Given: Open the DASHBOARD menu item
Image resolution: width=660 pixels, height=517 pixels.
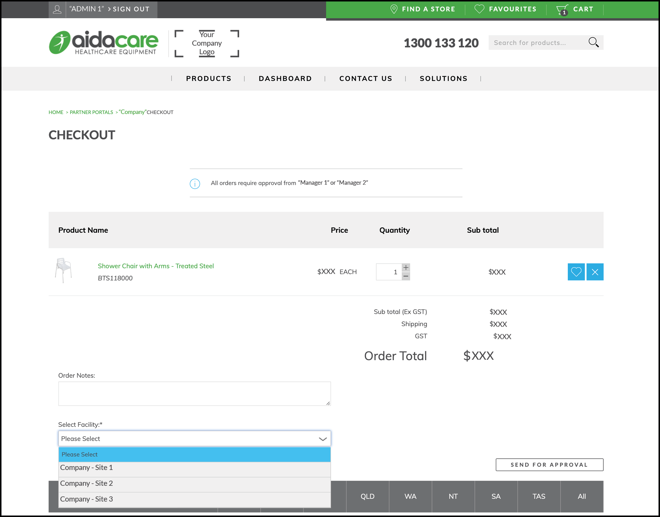Looking at the screenshot, I should [285, 78].
